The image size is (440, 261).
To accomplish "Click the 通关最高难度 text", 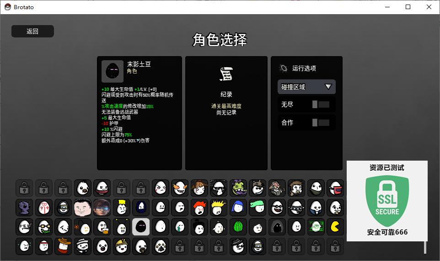I will coord(226,106).
